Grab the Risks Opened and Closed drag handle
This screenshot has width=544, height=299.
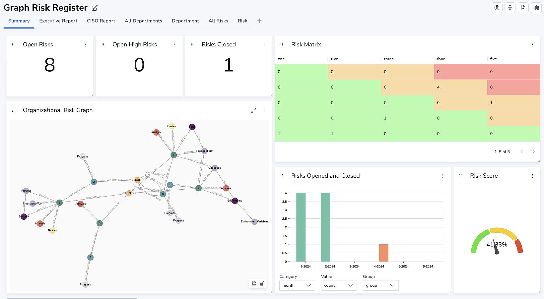282,176
